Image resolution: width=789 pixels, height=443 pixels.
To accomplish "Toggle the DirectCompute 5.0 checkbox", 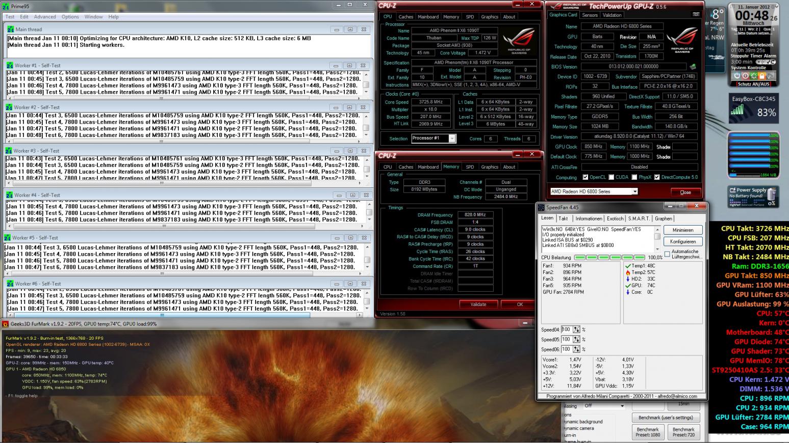I will point(657,177).
